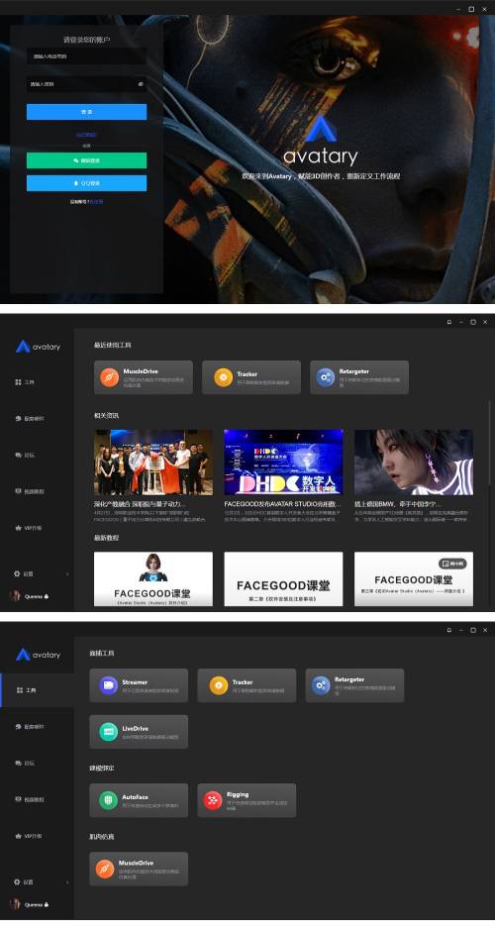Image resolution: width=495 pixels, height=930 pixels.
Task: Open 视频教程 in the tools screen sidebar
Action: pyautogui.click(x=29, y=799)
